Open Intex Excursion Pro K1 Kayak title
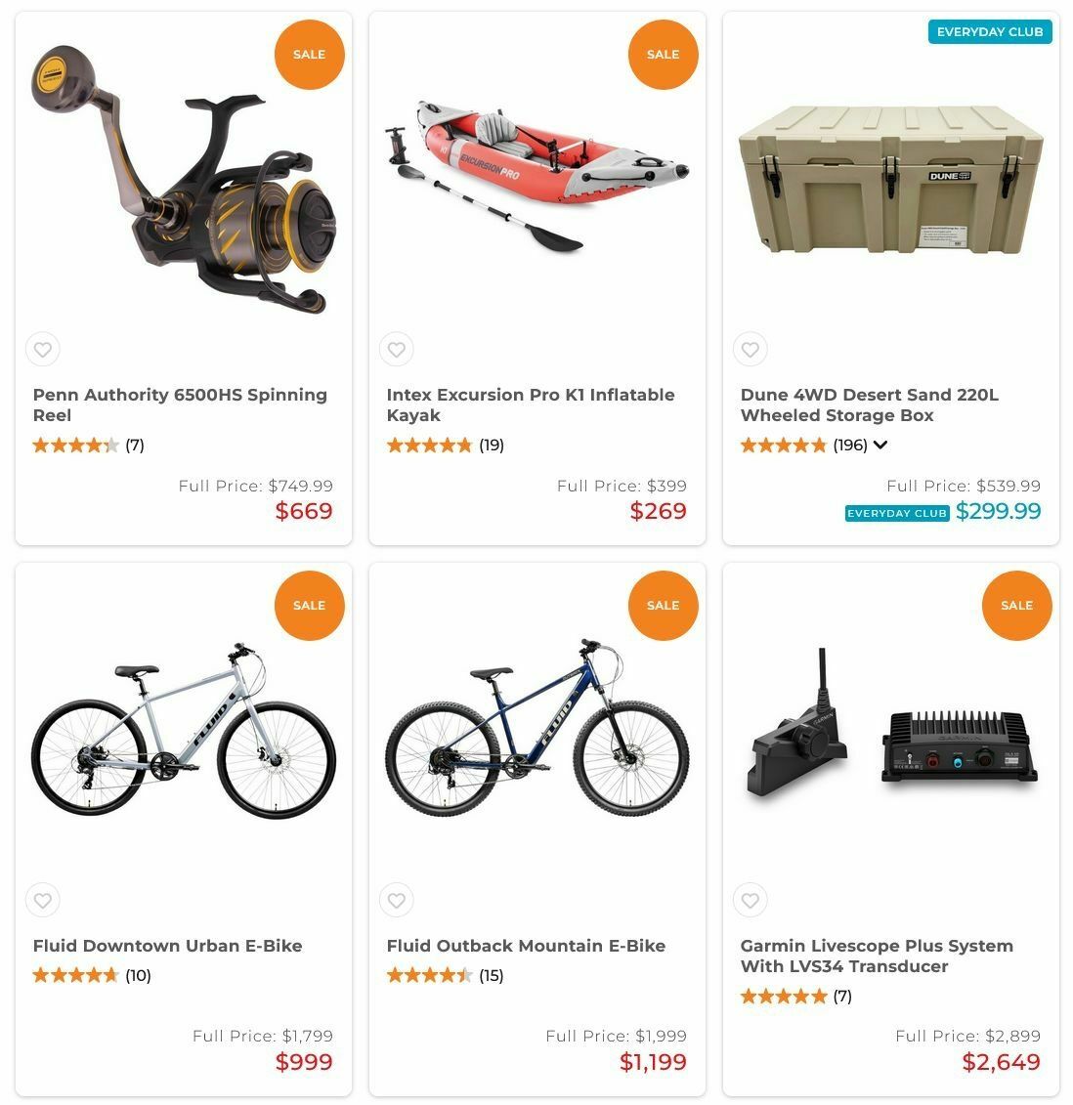Viewport: 1073px width, 1105px height. 531,404
